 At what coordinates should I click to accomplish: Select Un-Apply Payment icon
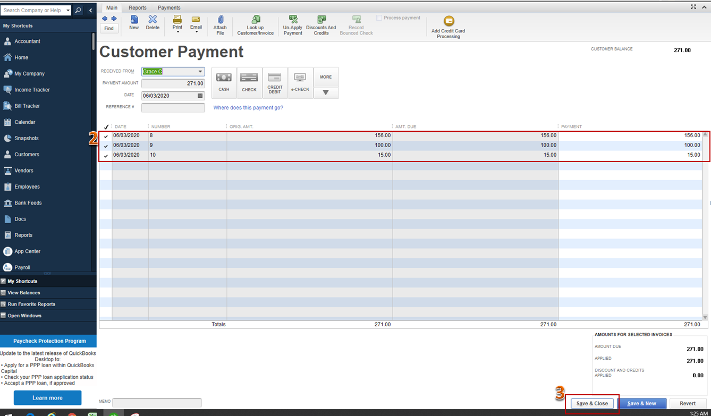pos(293,20)
